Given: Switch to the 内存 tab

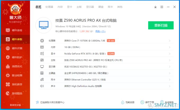Looking at the screenshot, I should pyautogui.click(x=60, y=7).
